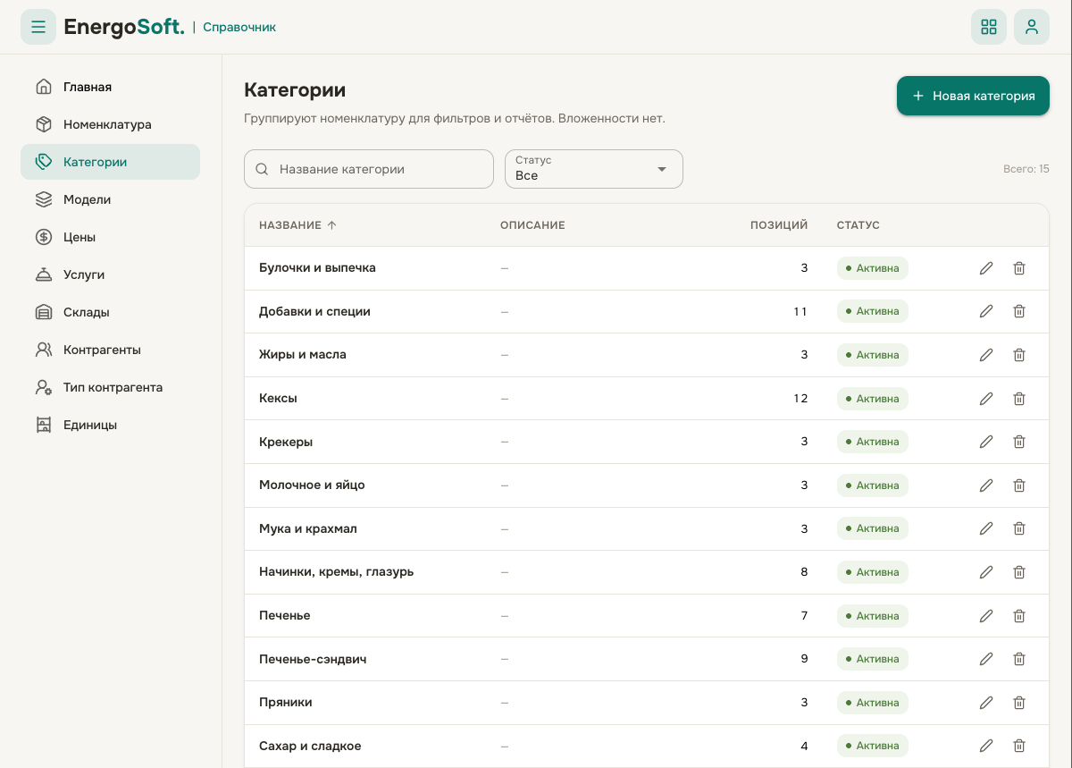Navigate to Цены page

[110, 237]
